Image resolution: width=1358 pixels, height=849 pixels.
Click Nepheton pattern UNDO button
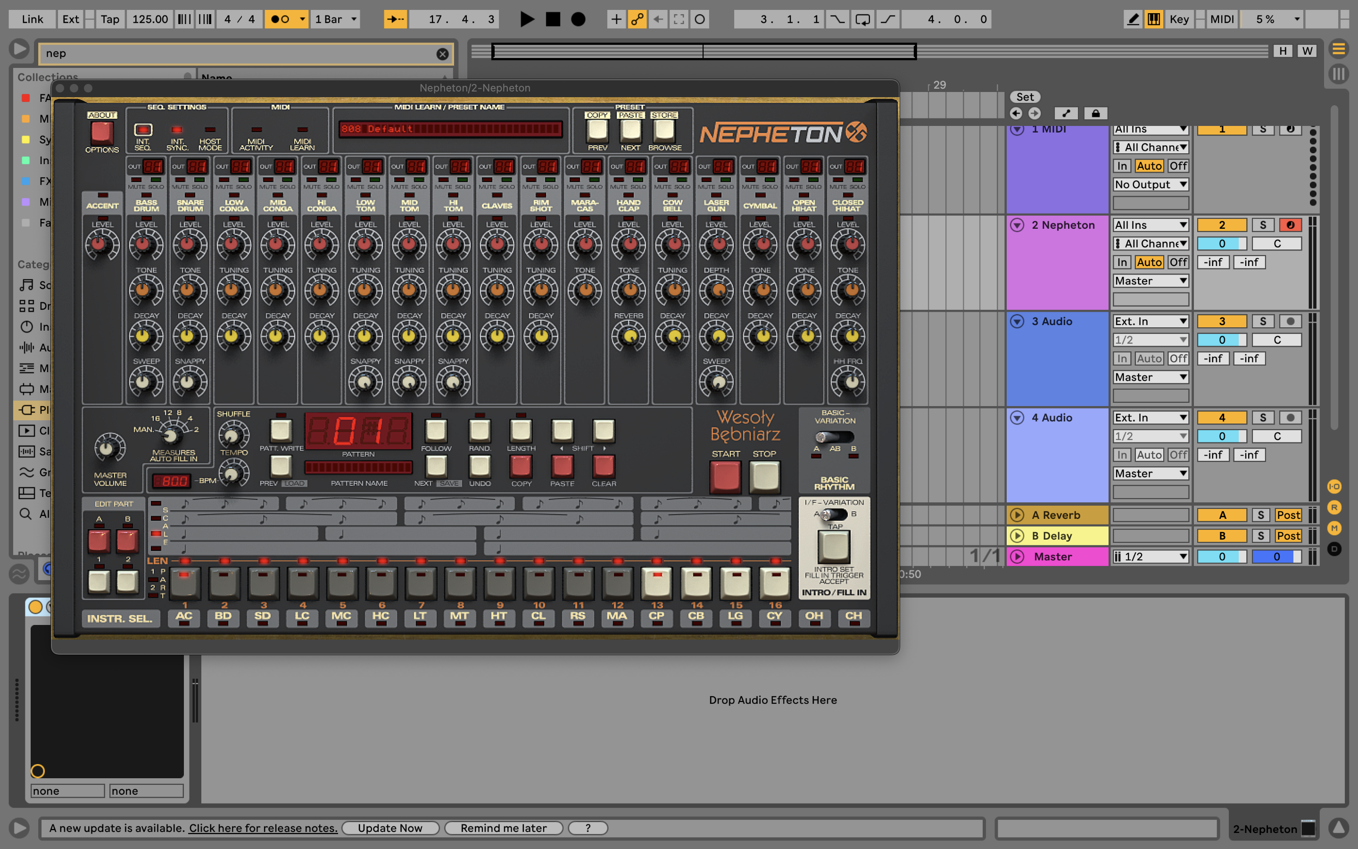coord(480,466)
